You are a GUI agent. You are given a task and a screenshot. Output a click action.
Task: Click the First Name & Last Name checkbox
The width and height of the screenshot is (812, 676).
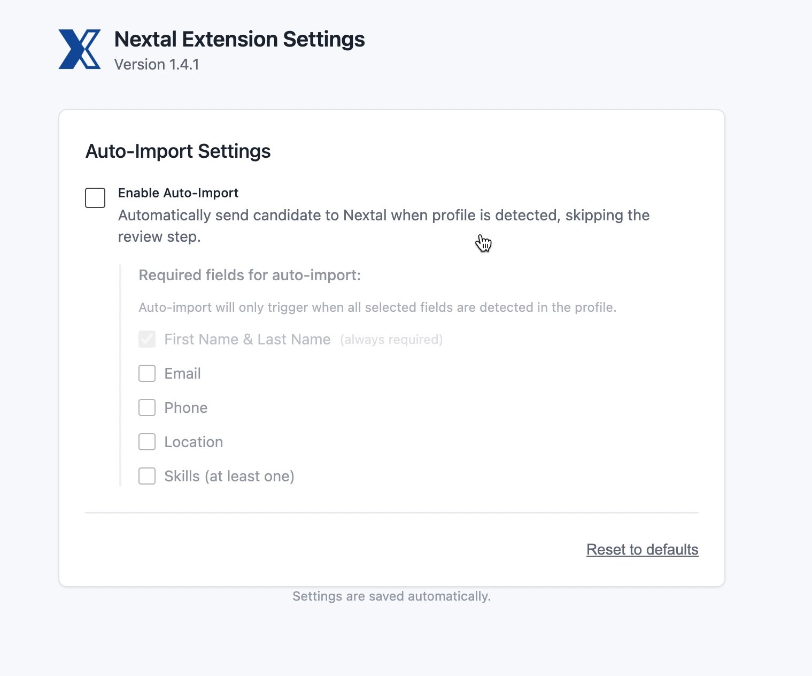coord(146,339)
